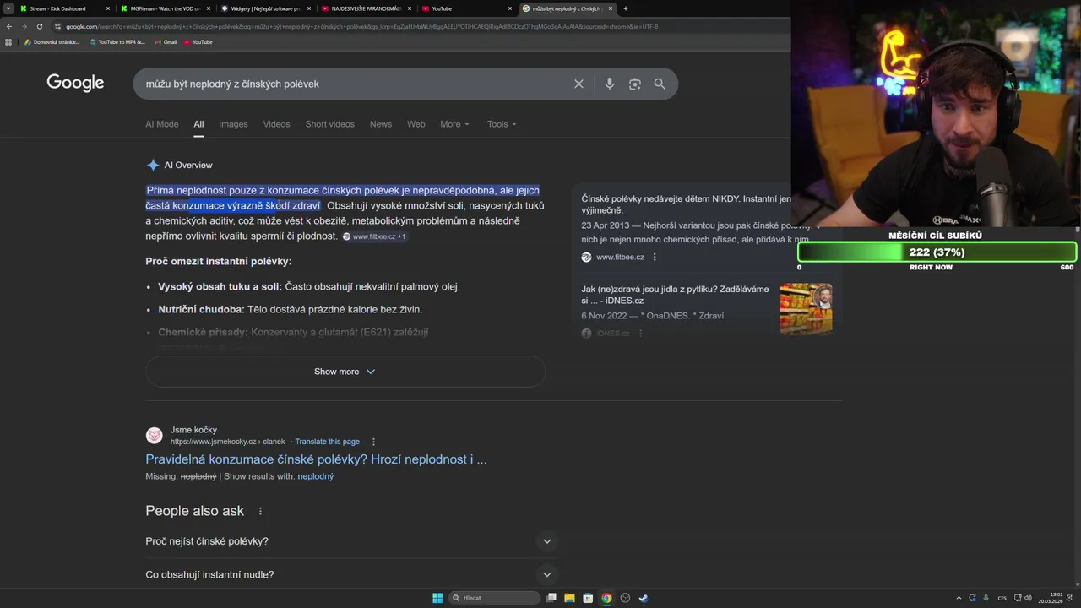Viewport: 1081px width, 608px height.
Task: Open the Gmail bookmark
Action: [x=166, y=41]
